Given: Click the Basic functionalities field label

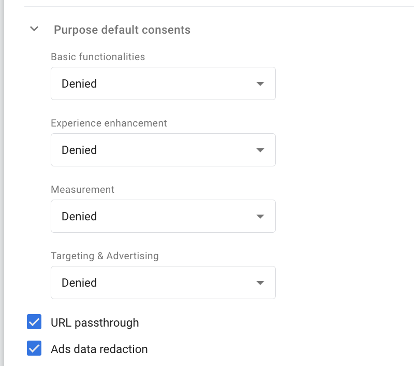Looking at the screenshot, I should (x=98, y=57).
